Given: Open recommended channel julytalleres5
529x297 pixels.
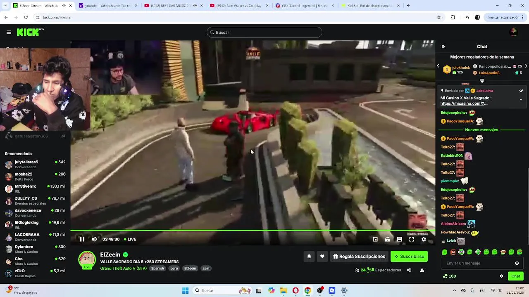Looking at the screenshot, I should coord(35,164).
